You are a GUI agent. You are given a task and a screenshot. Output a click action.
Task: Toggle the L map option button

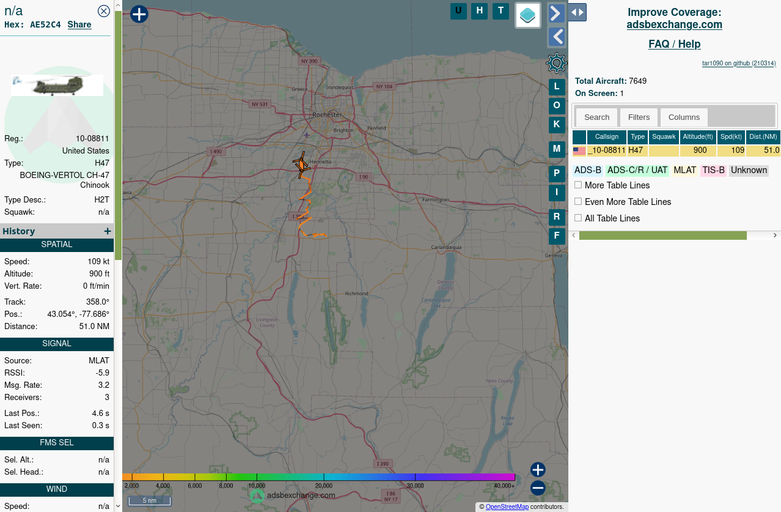[x=557, y=87]
